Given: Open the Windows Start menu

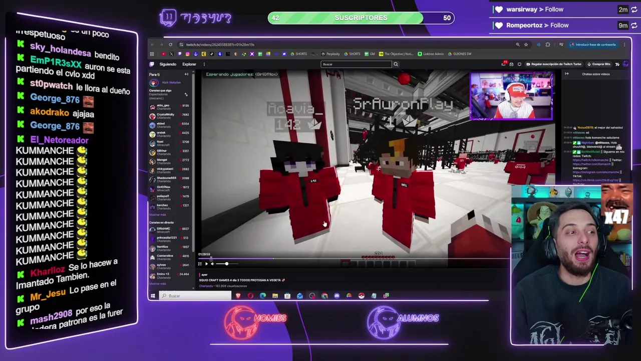Looking at the screenshot, I should click(153, 296).
